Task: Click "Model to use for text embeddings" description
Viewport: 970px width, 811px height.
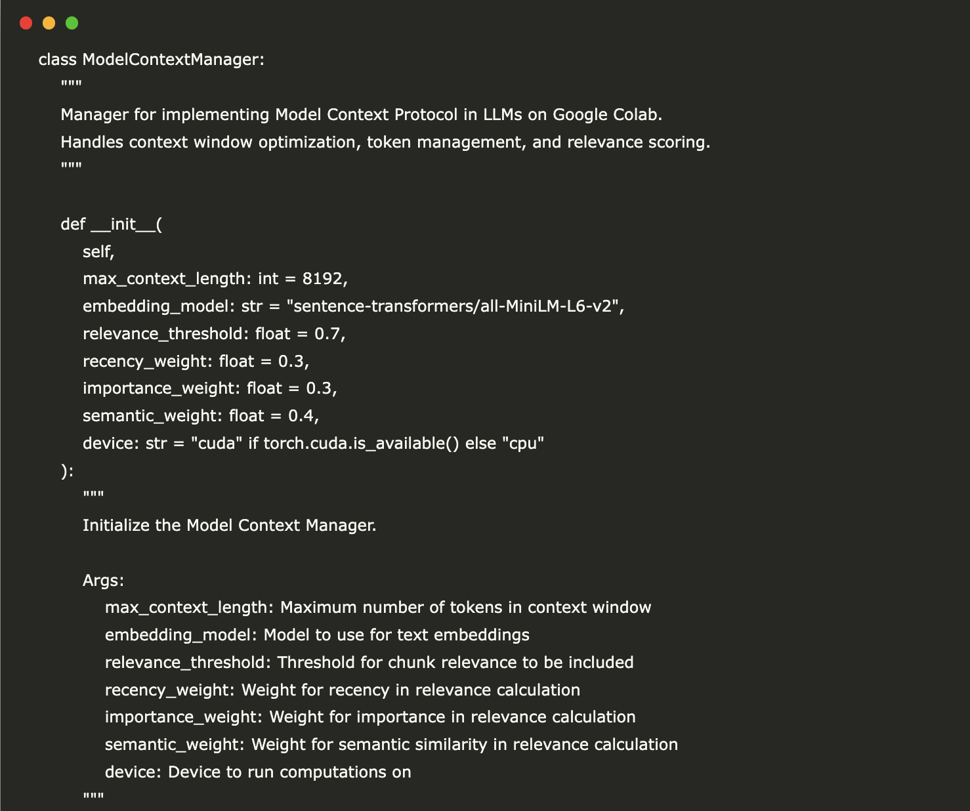Action: click(x=396, y=635)
